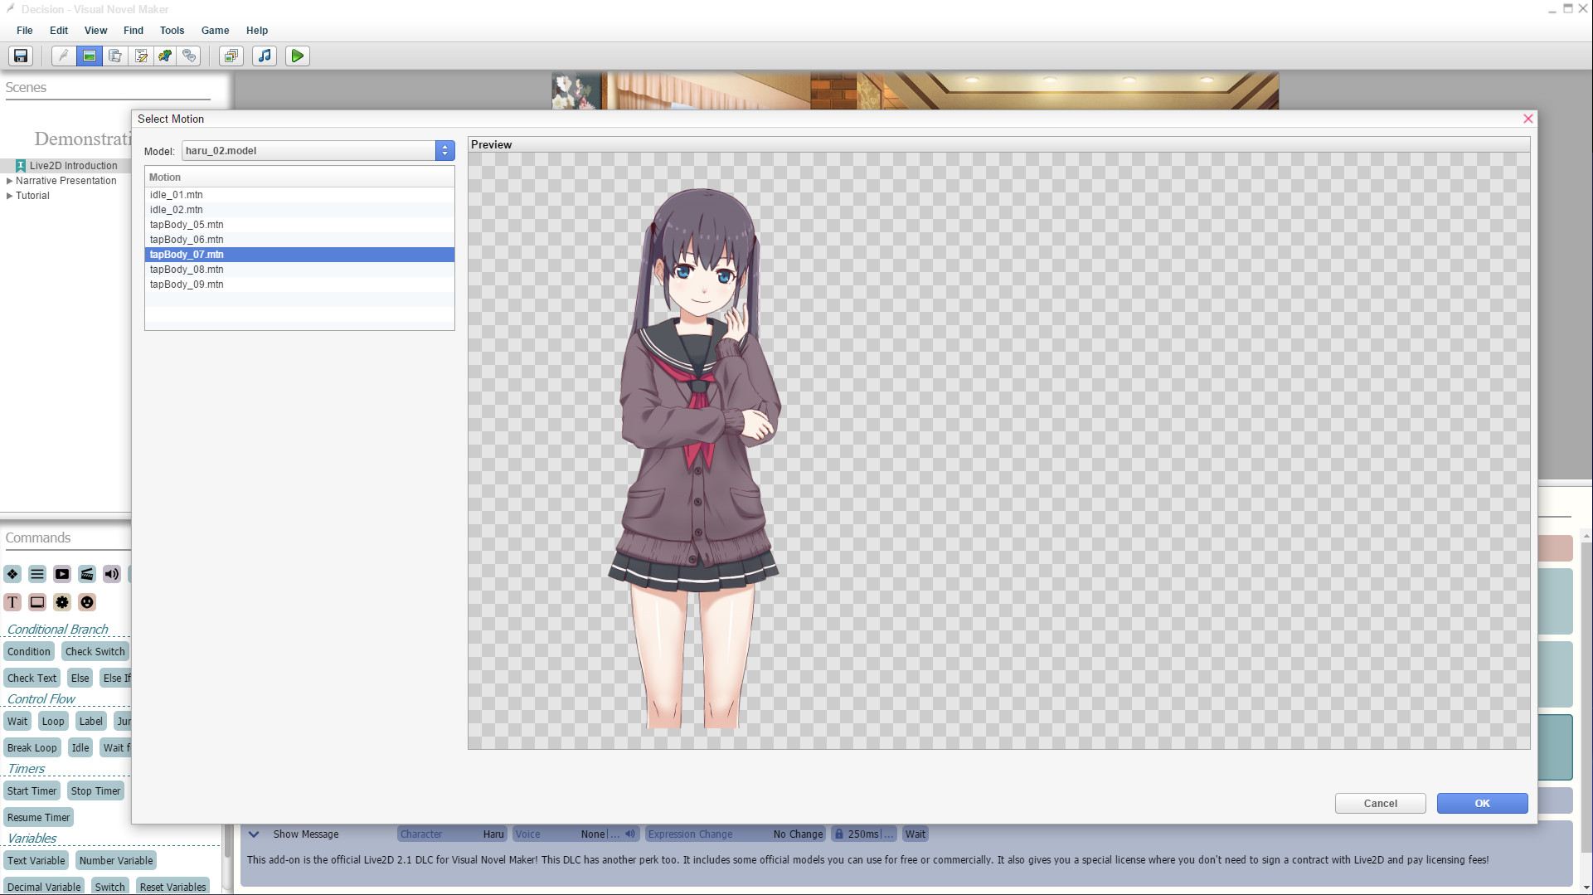Click the music manager toolbar icon
This screenshot has width=1593, height=895.
pos(264,56)
